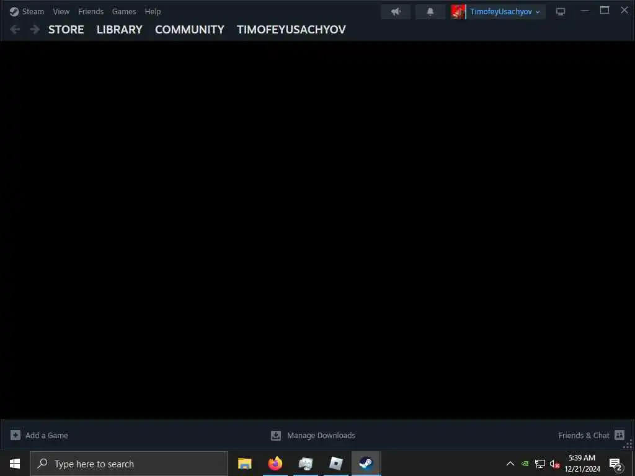Click the forward navigation arrow
The image size is (635, 476).
coord(35,29)
